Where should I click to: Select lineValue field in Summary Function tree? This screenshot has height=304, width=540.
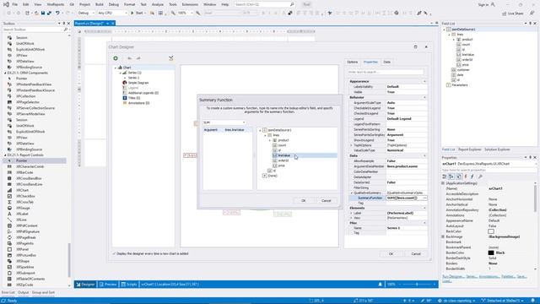pyautogui.click(x=284, y=155)
